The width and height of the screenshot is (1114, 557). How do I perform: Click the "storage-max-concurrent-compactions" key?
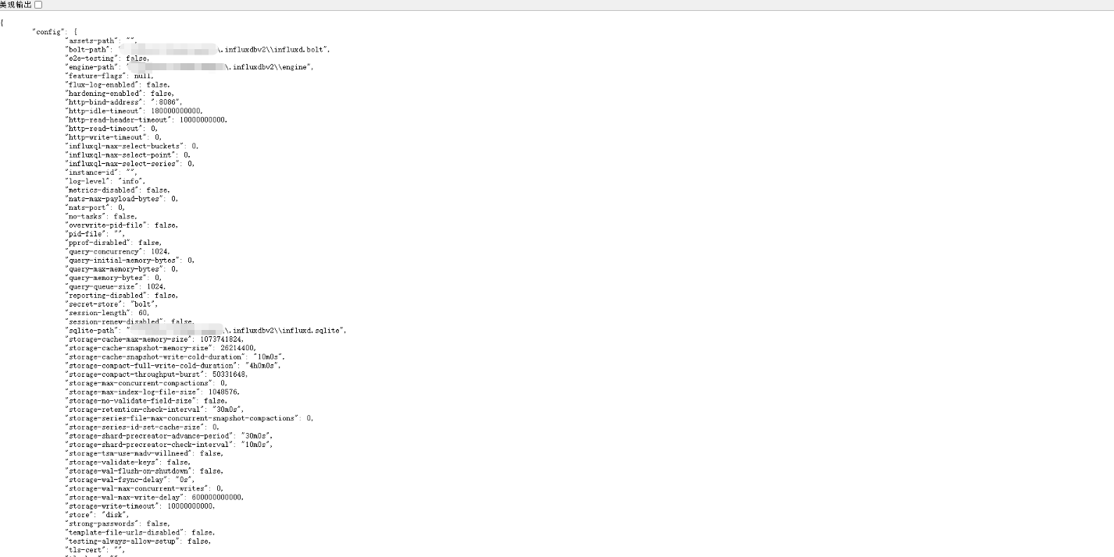pos(139,383)
